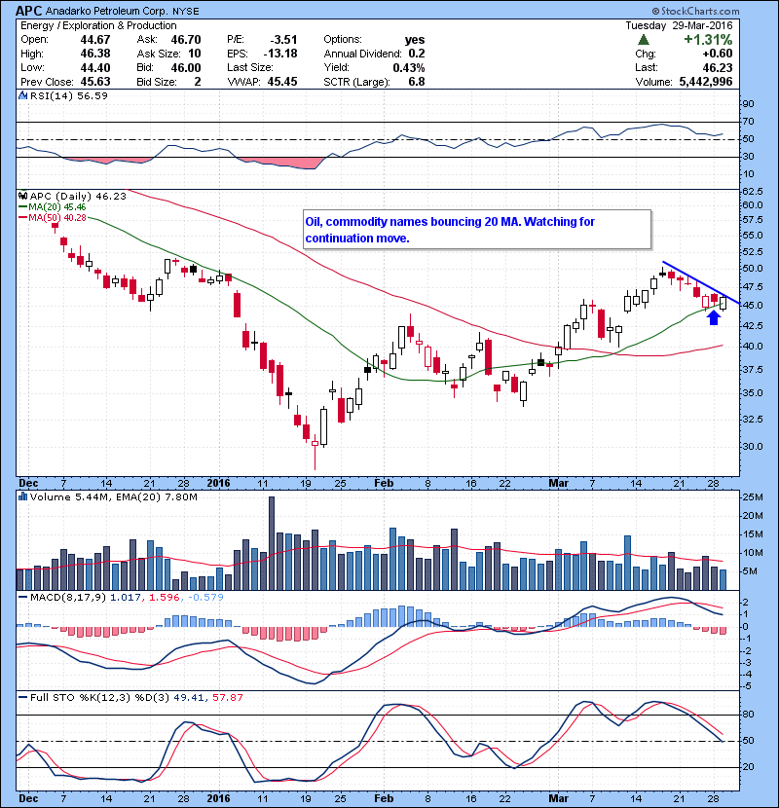Click the MACD histogram value -0.579
Screen dimensions: 779x808
[205, 598]
